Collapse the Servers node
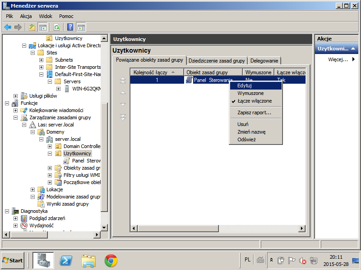 point(50,81)
